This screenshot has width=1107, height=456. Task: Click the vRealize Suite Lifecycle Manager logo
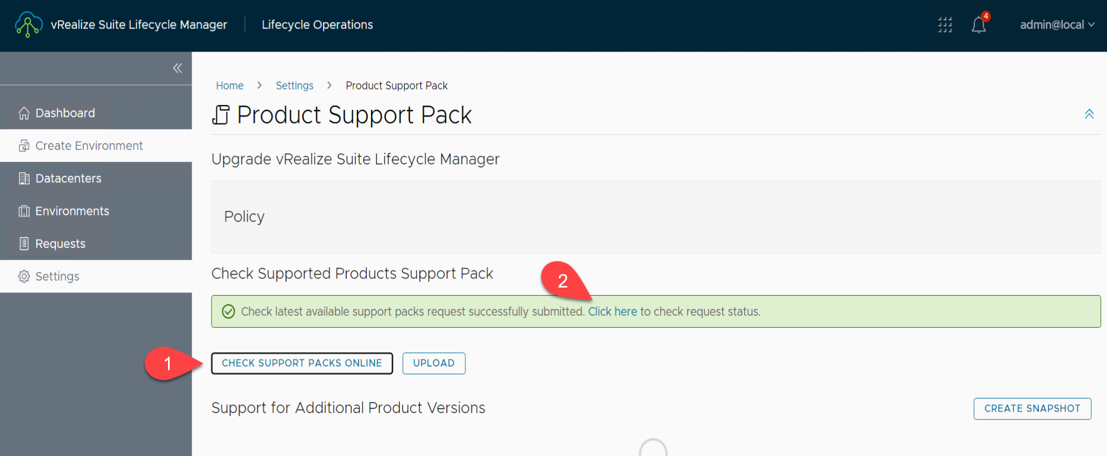pos(28,25)
